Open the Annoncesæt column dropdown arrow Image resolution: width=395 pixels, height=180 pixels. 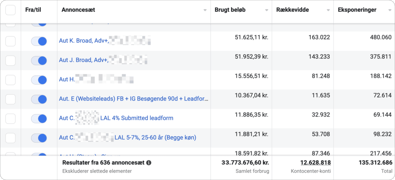[x=205, y=10]
